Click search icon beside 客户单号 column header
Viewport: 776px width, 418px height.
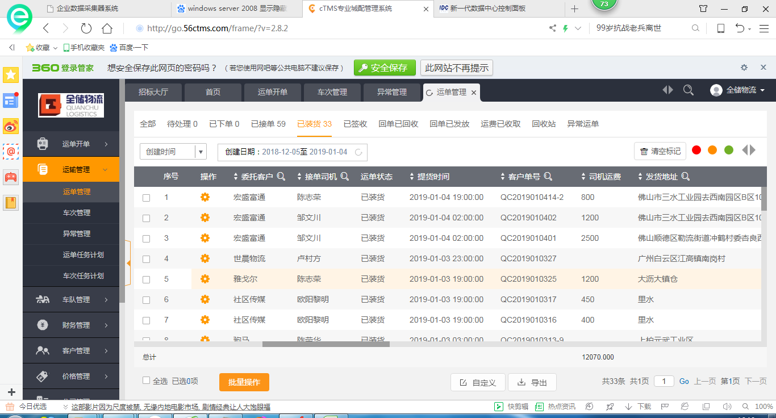548,177
